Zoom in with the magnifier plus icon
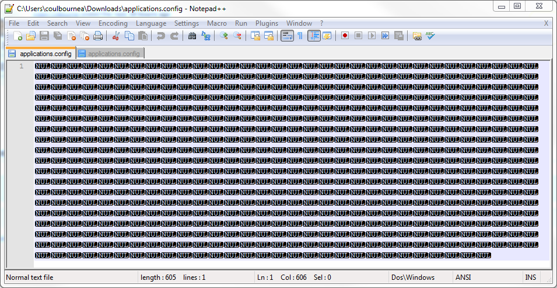Viewport: 557px width, 288px height. pyautogui.click(x=224, y=36)
